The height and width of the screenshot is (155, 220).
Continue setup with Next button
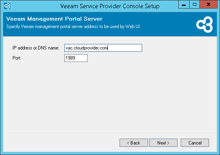[x=163, y=143]
